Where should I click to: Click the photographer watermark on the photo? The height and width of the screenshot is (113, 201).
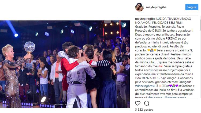coord(64,104)
